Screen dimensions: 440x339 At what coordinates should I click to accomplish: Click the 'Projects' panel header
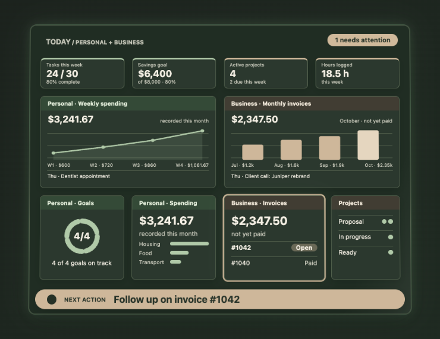point(366,203)
